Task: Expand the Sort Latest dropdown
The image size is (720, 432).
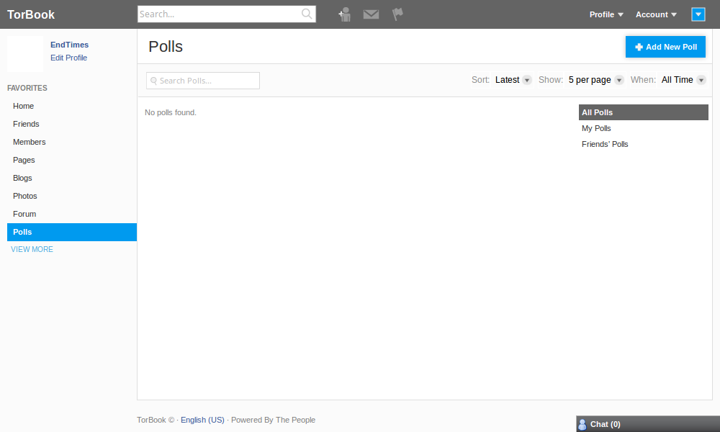Action: tap(513, 80)
